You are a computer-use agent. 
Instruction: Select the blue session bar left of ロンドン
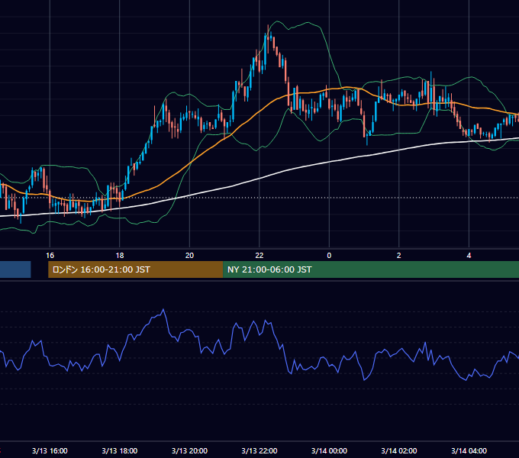(15, 269)
